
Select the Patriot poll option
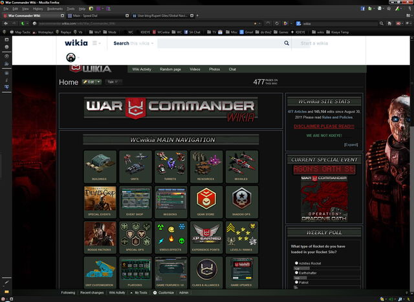coord(296,282)
